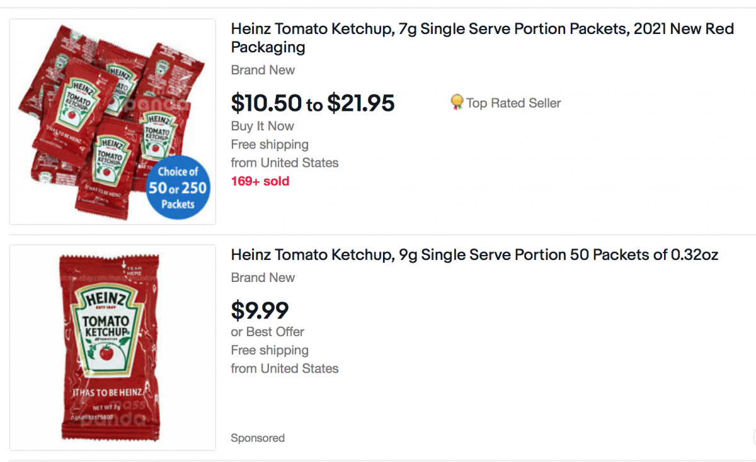Click the $21.95 upper price
Viewport: 756px width, 462px height.
(x=360, y=103)
